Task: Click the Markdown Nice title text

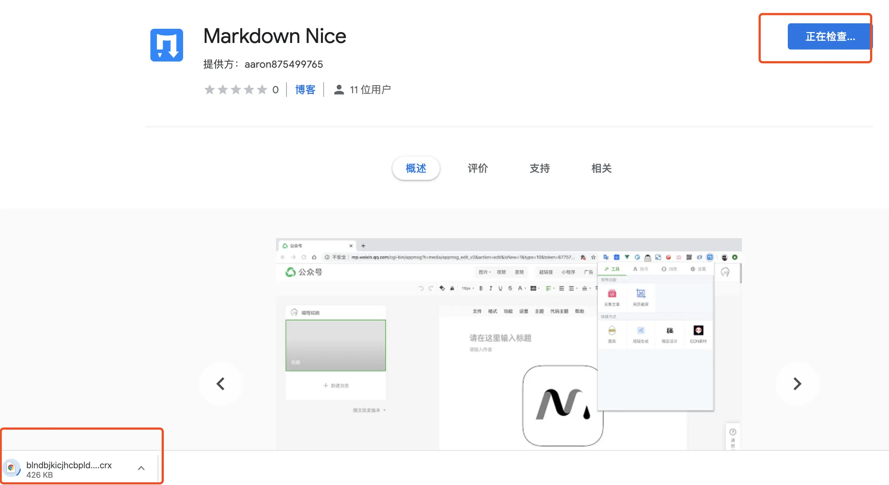Action: click(274, 36)
